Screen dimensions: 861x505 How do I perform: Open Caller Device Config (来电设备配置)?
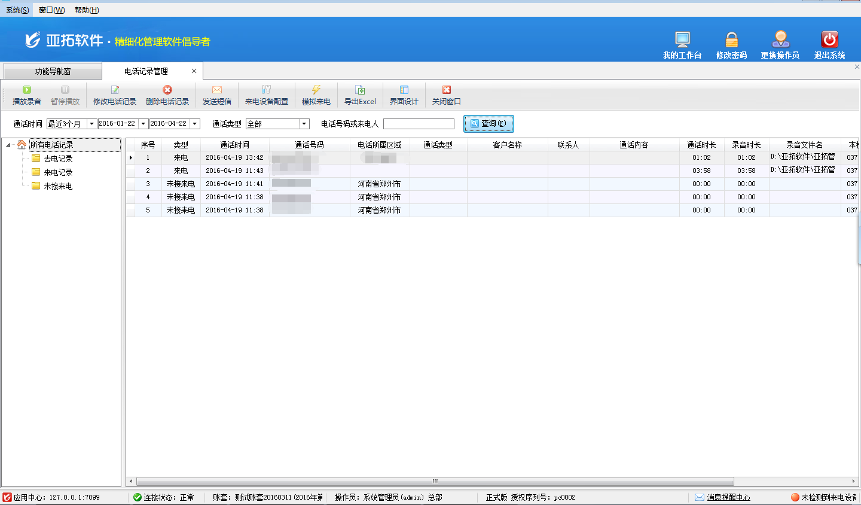click(267, 90)
